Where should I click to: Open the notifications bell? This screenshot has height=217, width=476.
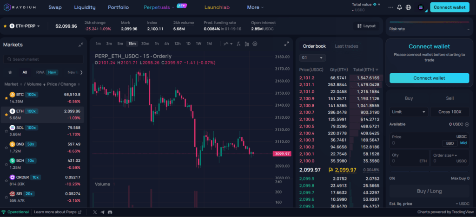point(399,7)
